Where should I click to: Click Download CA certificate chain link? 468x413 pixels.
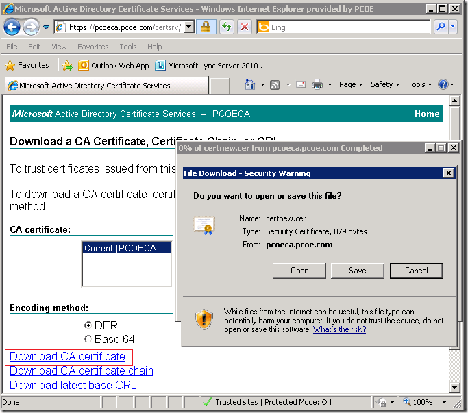click(x=81, y=371)
